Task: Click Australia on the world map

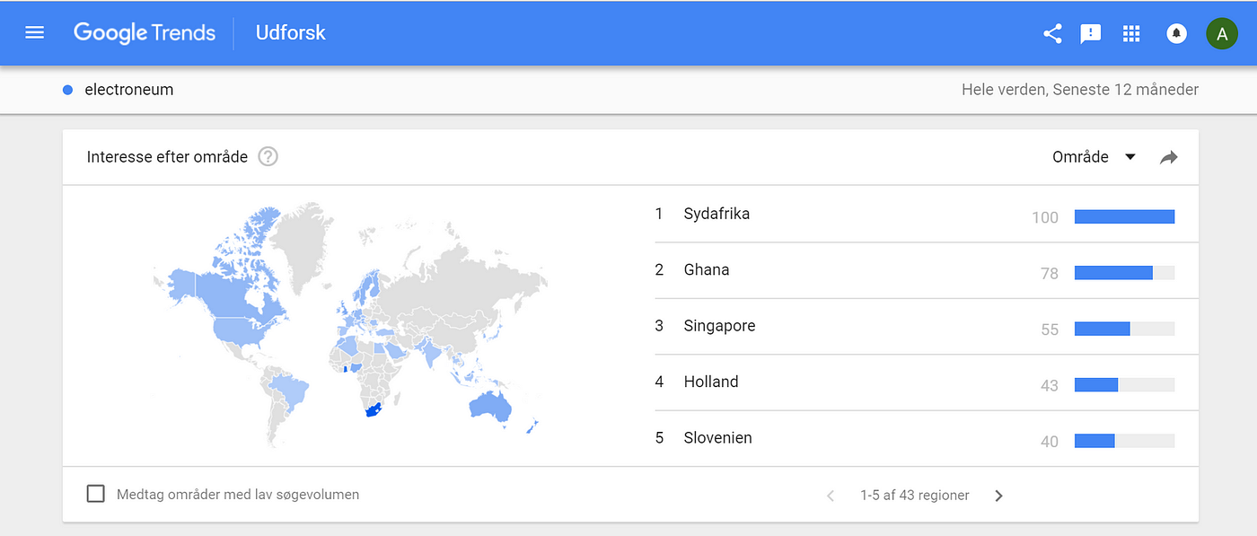Action: pyautogui.click(x=490, y=408)
